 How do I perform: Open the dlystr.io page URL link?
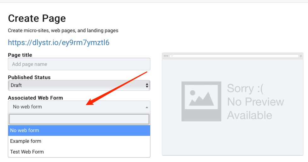pos(59,43)
